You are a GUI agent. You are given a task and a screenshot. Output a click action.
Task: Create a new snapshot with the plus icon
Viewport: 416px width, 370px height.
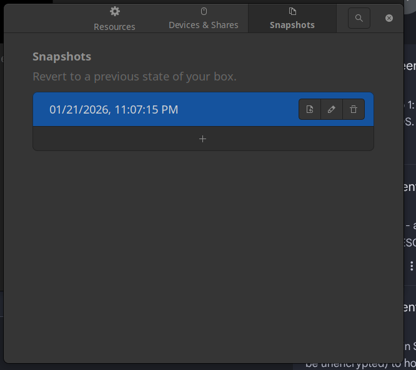click(202, 139)
